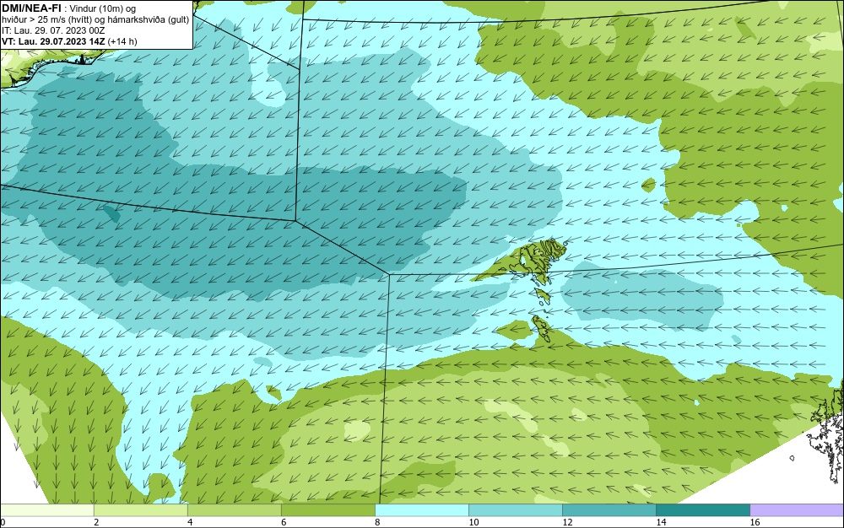This screenshot has height=528, width=844.
Task: Click the 0–2 m/s palest legend swatch
Action: pyautogui.click(x=46, y=510)
